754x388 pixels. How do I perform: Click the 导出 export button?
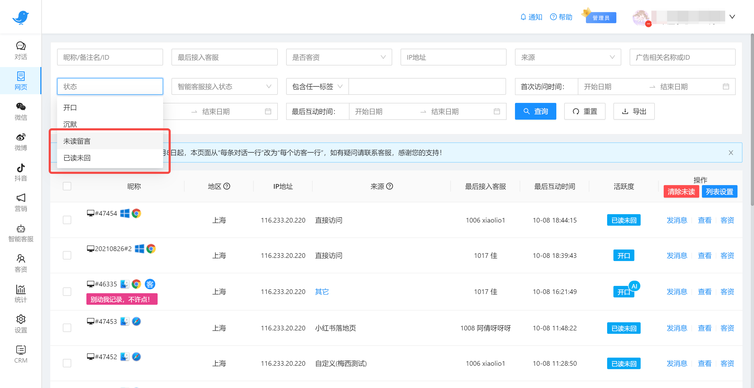tap(633, 111)
